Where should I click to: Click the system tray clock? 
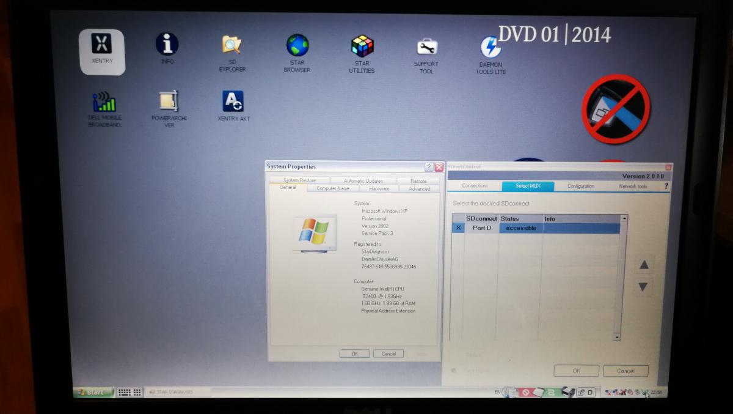[x=657, y=392]
